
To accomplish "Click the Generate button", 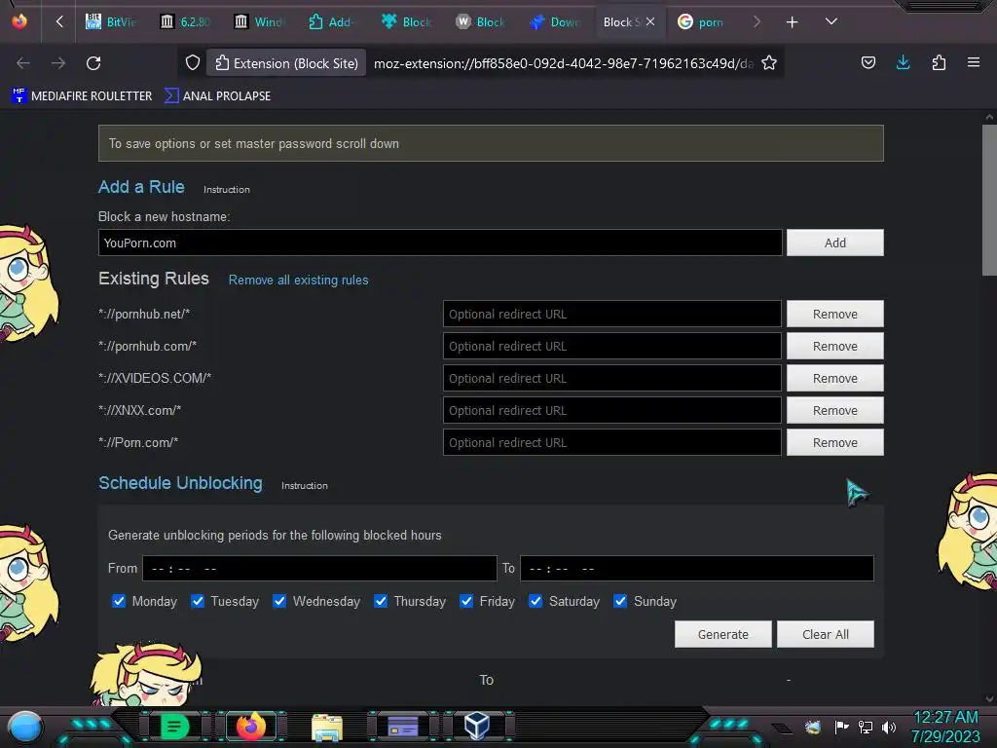I will [723, 634].
